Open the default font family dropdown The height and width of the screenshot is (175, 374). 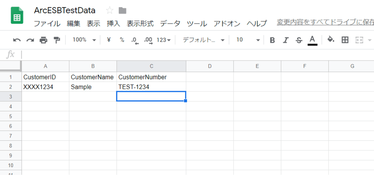204,40
